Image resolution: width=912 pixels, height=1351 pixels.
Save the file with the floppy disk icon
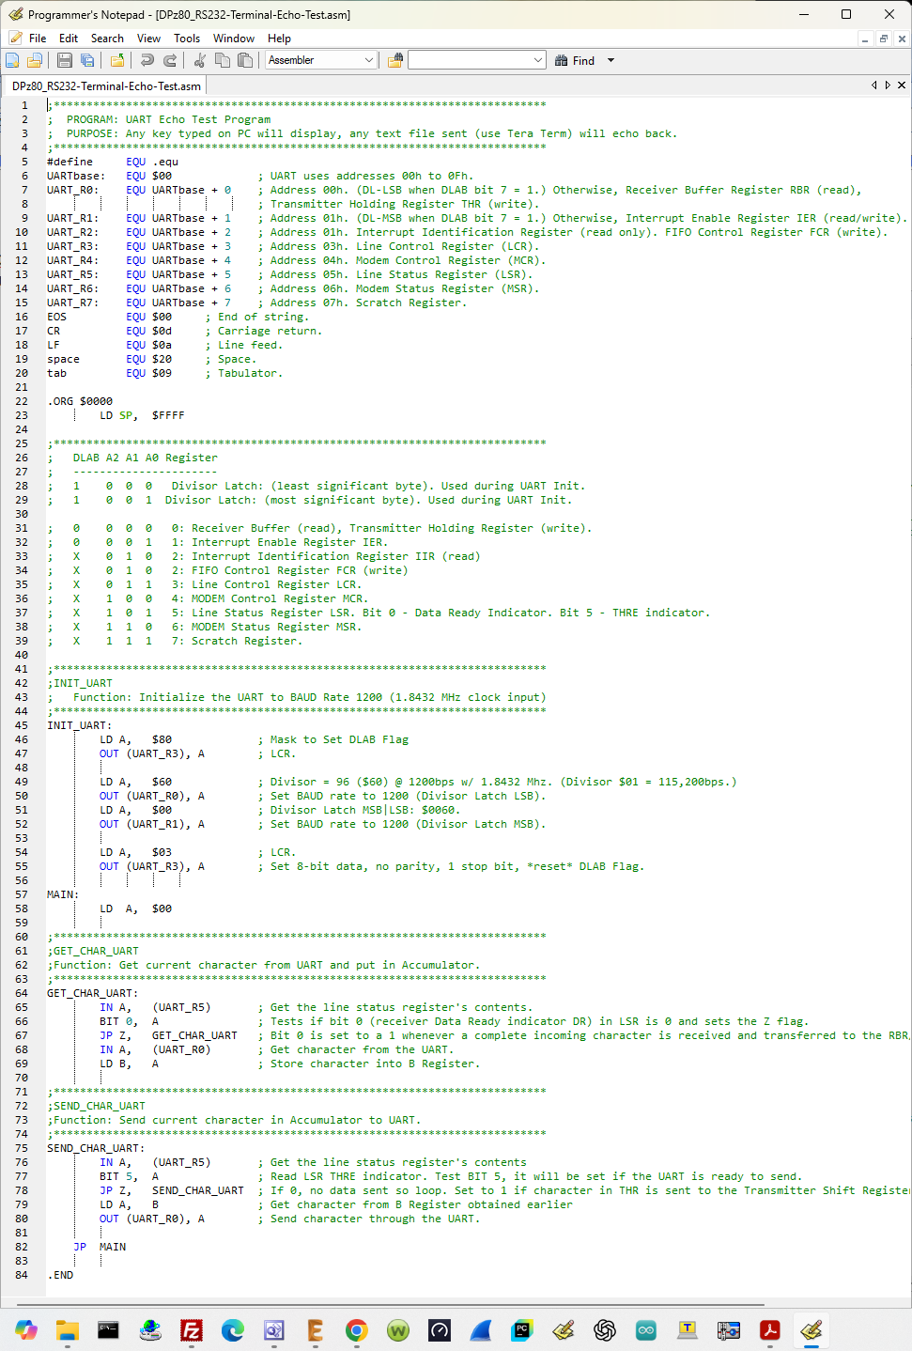[x=65, y=60]
